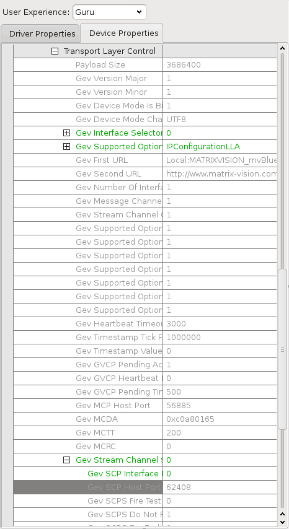Screen dimensions: 289x529
Task: Select the Gev MCDA property row
Action: pyautogui.click(x=145, y=419)
